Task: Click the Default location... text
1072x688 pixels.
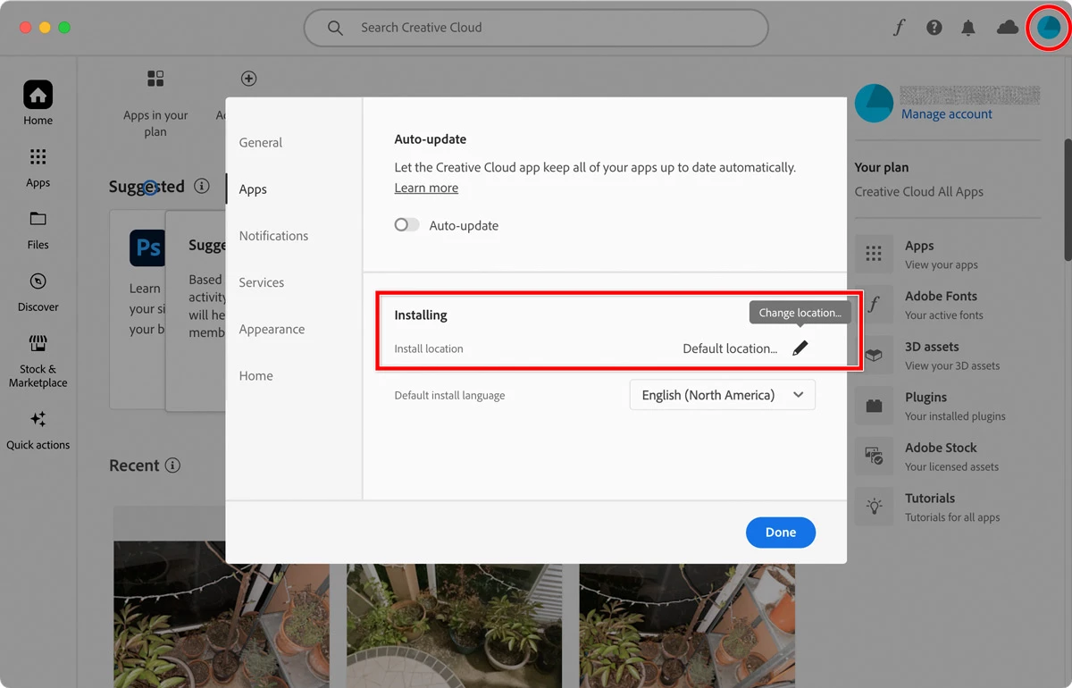Action: click(730, 348)
